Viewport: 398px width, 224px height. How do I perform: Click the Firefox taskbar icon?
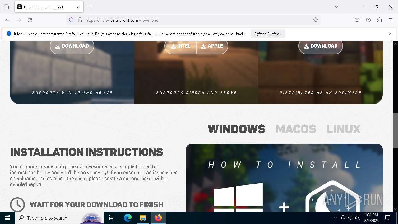point(158,218)
